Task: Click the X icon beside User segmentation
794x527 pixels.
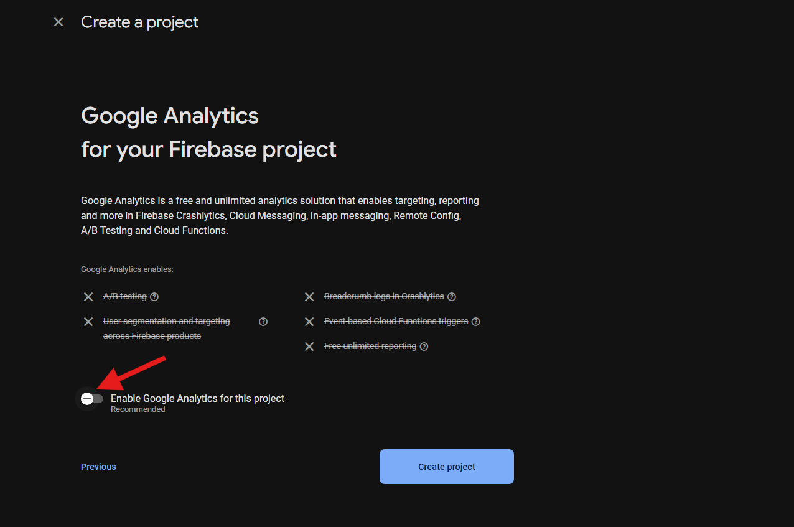Action: (88, 322)
